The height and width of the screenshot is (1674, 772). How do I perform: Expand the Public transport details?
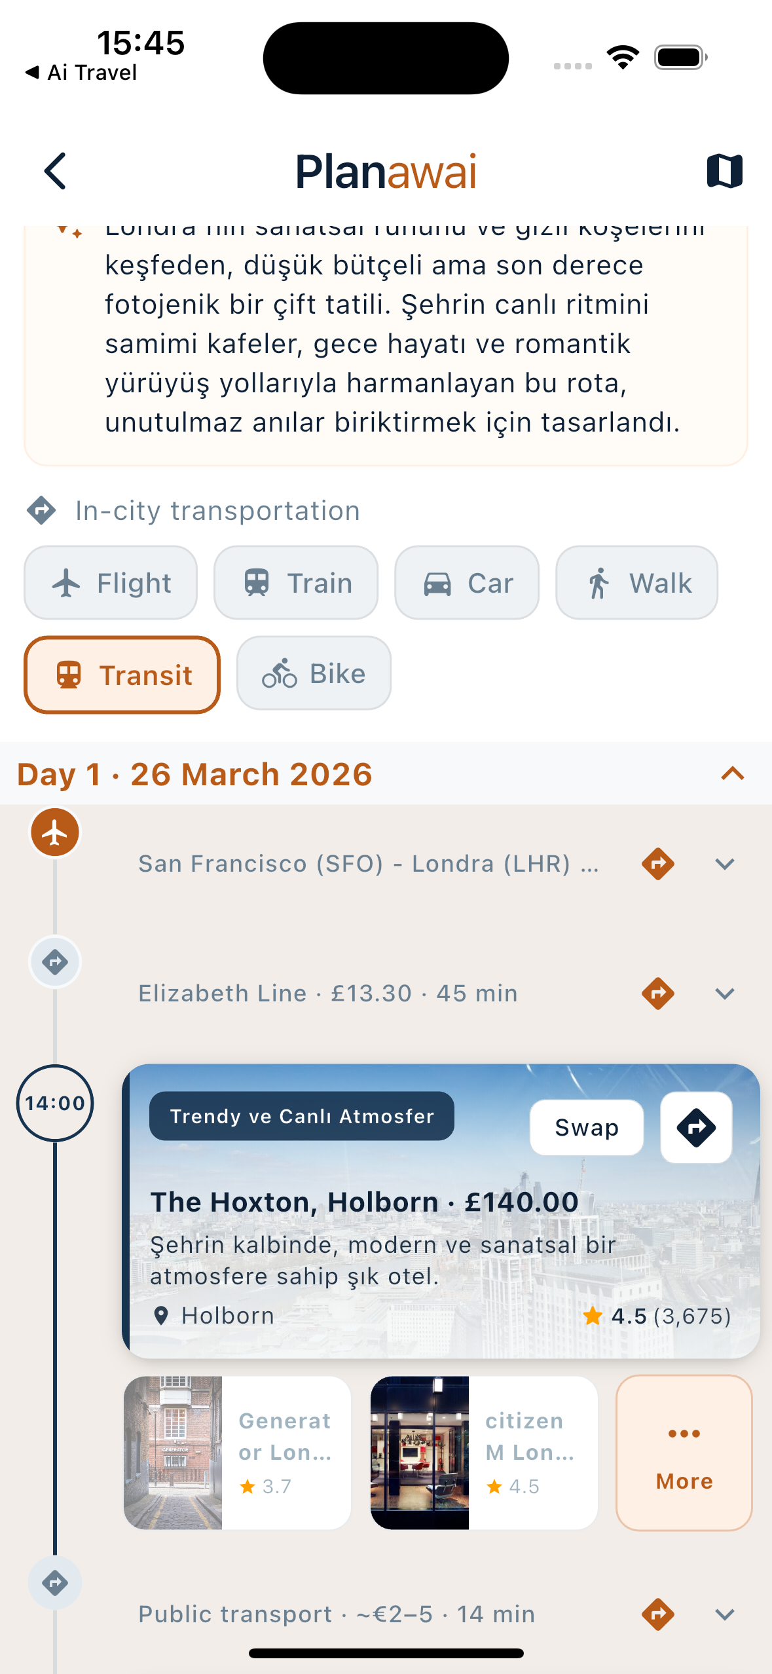click(x=724, y=1614)
